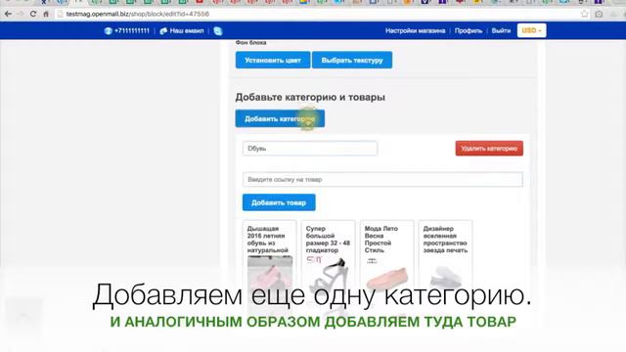Click the Skype icon in header

(x=218, y=30)
